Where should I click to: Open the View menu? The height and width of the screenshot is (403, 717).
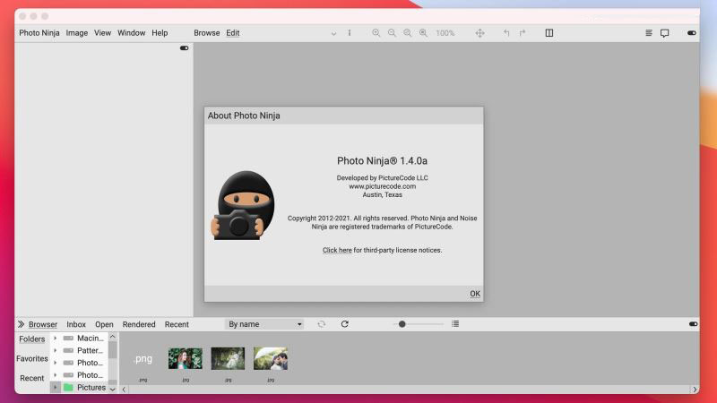pos(102,33)
